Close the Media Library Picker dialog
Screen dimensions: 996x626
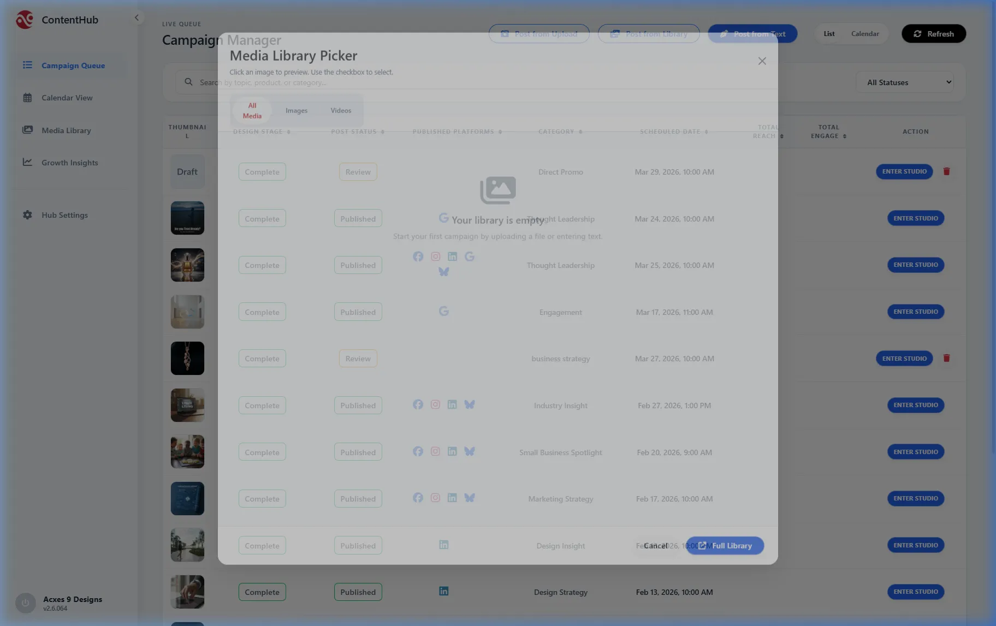(x=762, y=61)
